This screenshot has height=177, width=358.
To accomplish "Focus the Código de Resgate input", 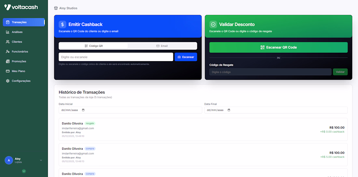I will pyautogui.click(x=270, y=72).
